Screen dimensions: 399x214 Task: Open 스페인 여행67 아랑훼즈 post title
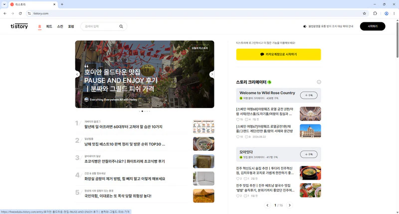[x=265, y=129]
